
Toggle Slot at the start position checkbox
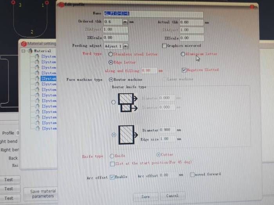[112, 164]
